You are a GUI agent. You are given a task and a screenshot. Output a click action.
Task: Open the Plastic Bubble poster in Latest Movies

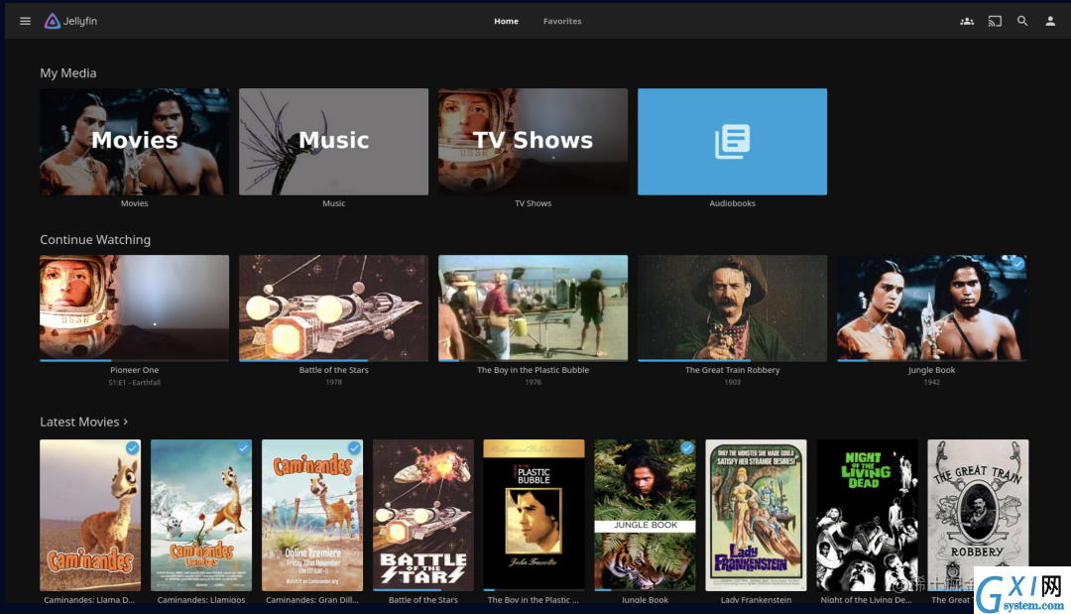tap(535, 515)
